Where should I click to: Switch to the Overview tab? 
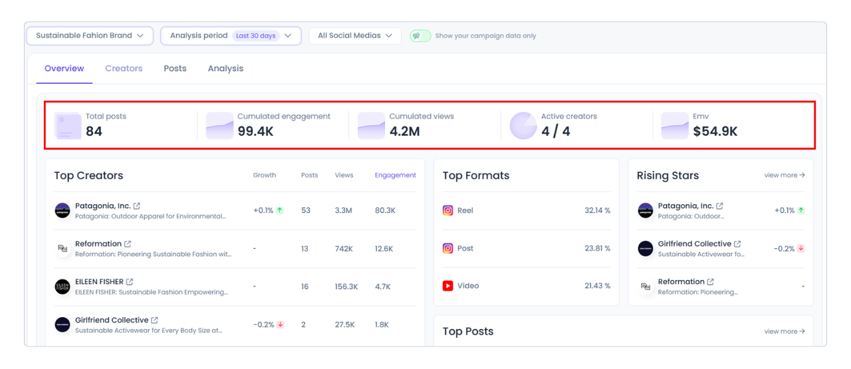pyautogui.click(x=64, y=68)
